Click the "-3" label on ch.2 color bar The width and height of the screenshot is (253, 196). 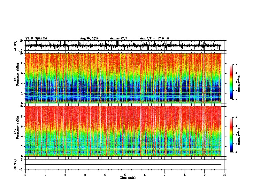(x=235, y=118)
